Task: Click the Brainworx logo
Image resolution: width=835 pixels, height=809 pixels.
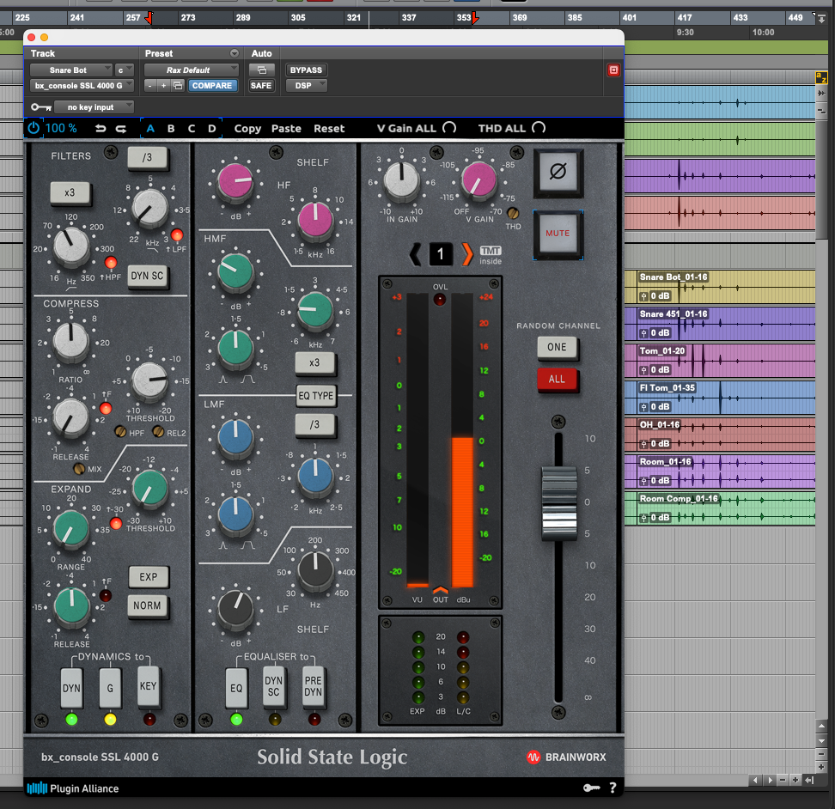Action: 566,757
